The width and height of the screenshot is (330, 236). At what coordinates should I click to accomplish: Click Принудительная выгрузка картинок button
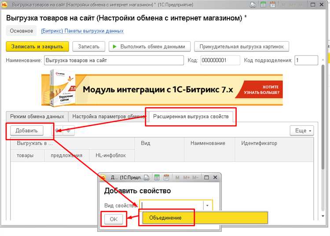242,47
